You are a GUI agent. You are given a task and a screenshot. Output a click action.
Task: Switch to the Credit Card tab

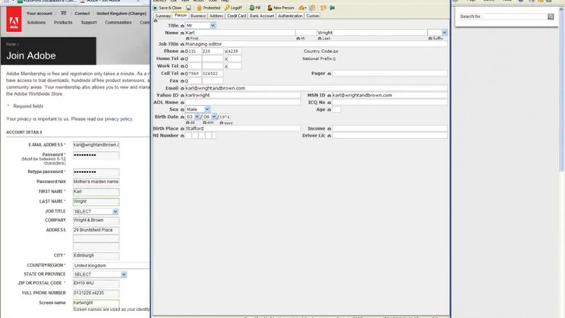(x=236, y=15)
